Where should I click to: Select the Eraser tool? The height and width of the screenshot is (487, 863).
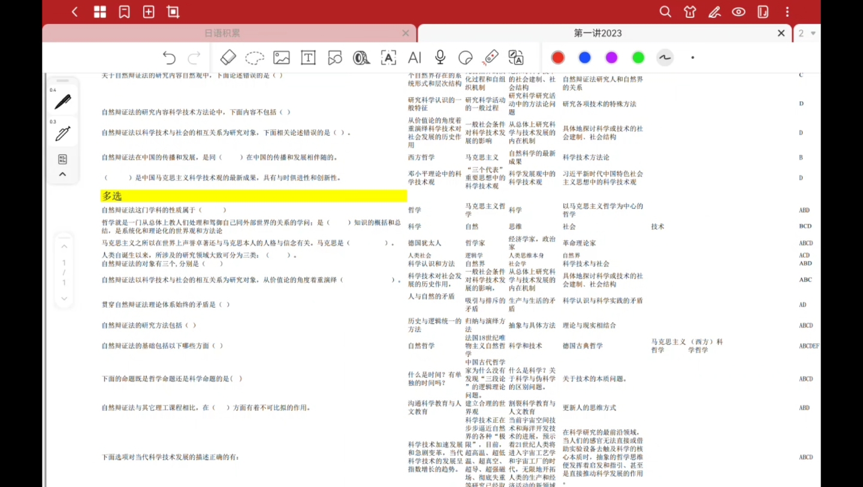point(228,58)
